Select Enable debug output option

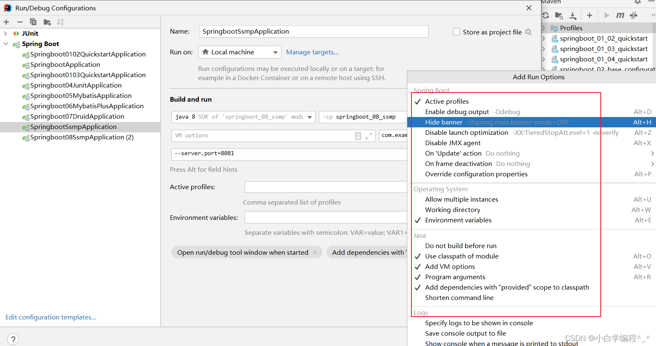(532, 112)
